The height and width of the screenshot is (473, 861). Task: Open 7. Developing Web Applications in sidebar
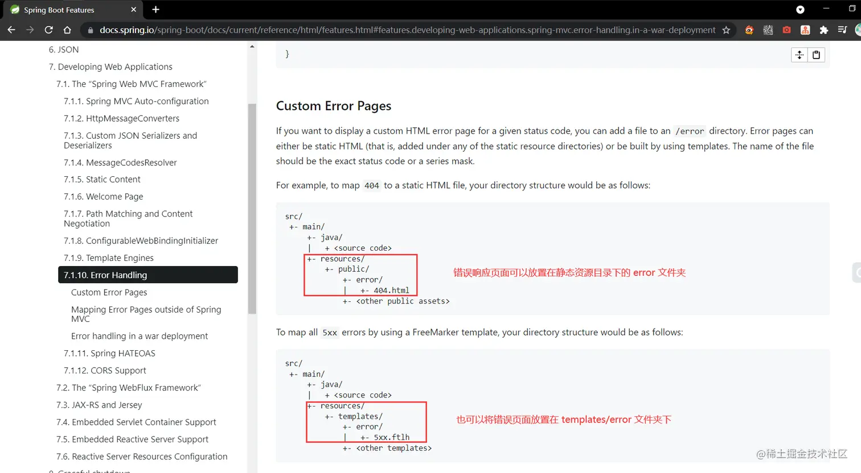tap(110, 67)
